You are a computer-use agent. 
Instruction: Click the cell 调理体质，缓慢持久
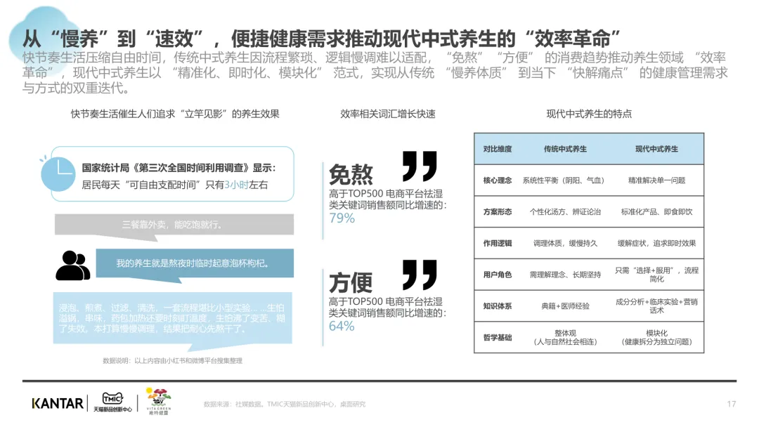pos(565,243)
